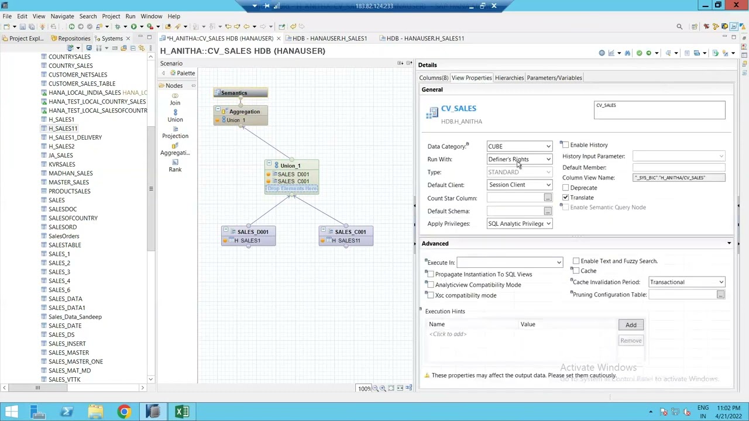
Task: Open Excel from taskbar
Action: [x=181, y=412]
